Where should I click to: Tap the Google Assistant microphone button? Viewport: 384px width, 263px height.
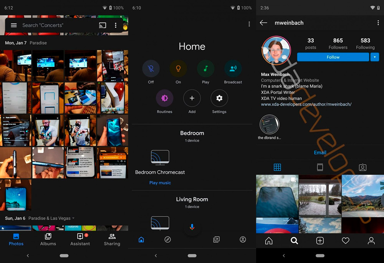(192, 227)
